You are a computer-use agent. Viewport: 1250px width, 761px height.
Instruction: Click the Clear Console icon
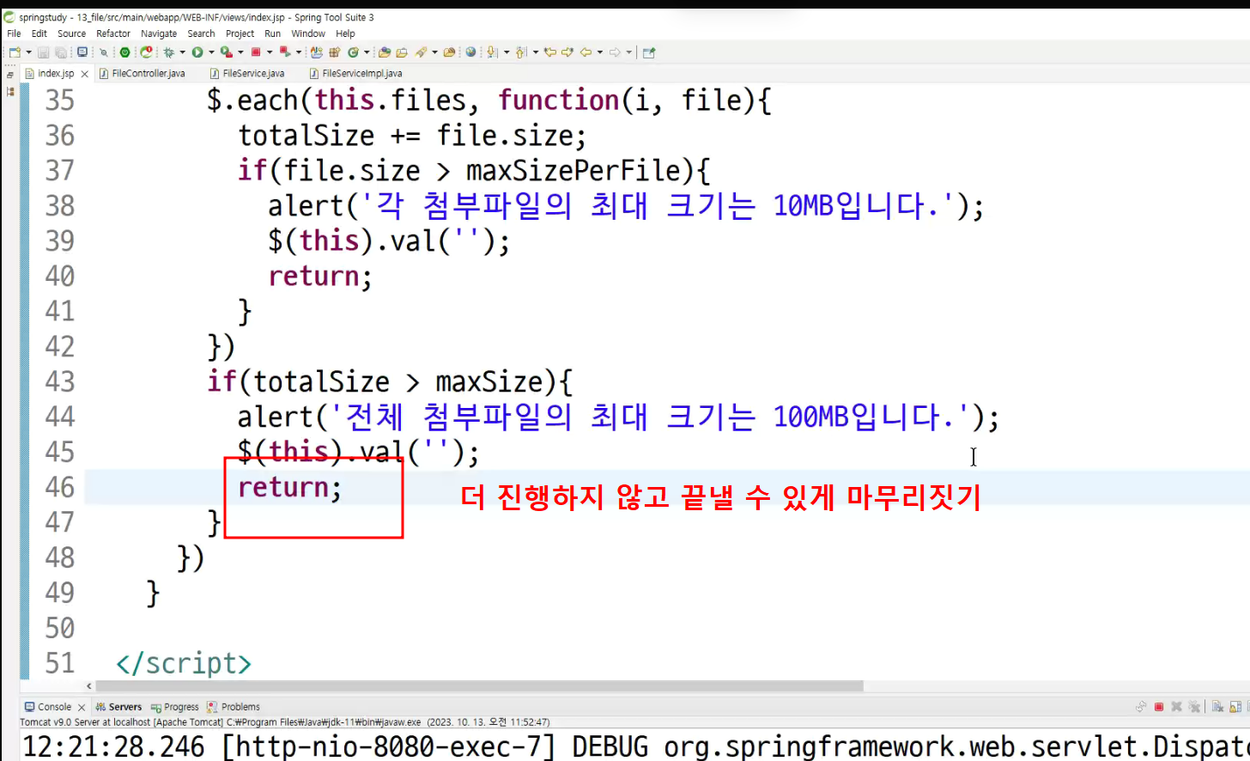1217,707
